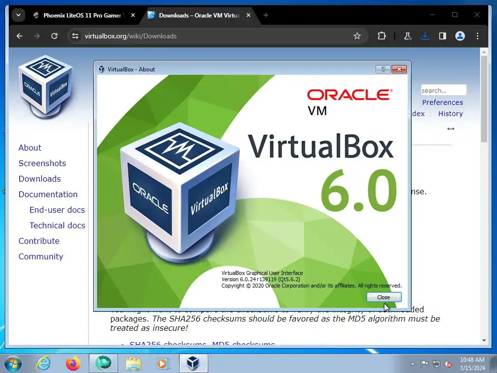Open the browser profile avatar
This screenshot has height=373, width=497.
[x=460, y=36]
